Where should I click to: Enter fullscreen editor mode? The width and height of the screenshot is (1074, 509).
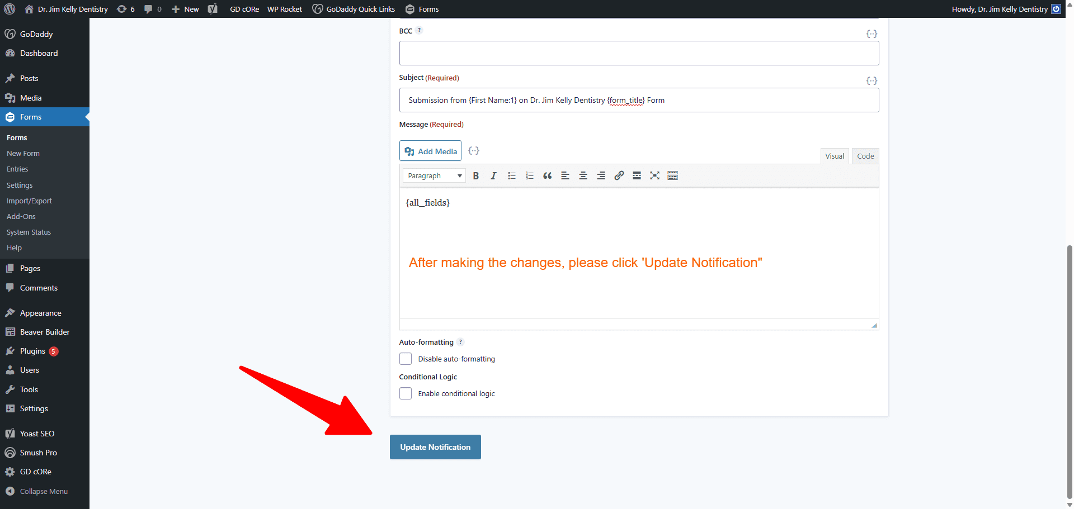tap(654, 175)
